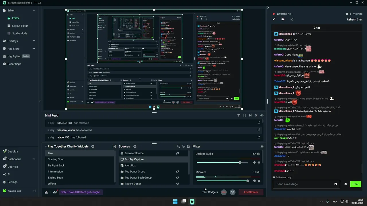This screenshot has height=206, width=367.
Task: Skip the current alert in Mini Feed
Action: pyautogui.click(x=250, y=116)
